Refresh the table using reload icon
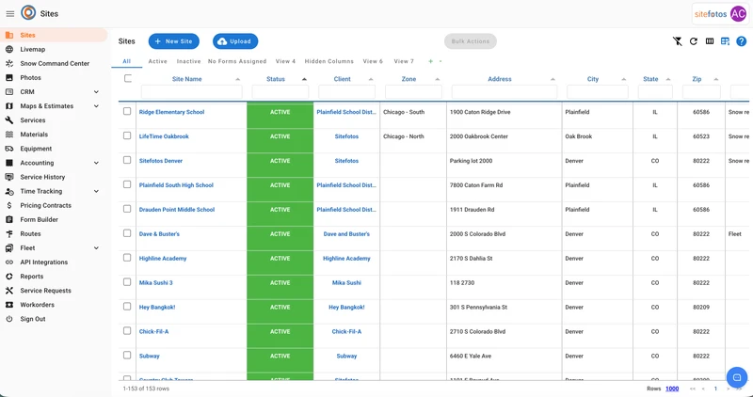This screenshot has width=753, height=397. (694, 41)
